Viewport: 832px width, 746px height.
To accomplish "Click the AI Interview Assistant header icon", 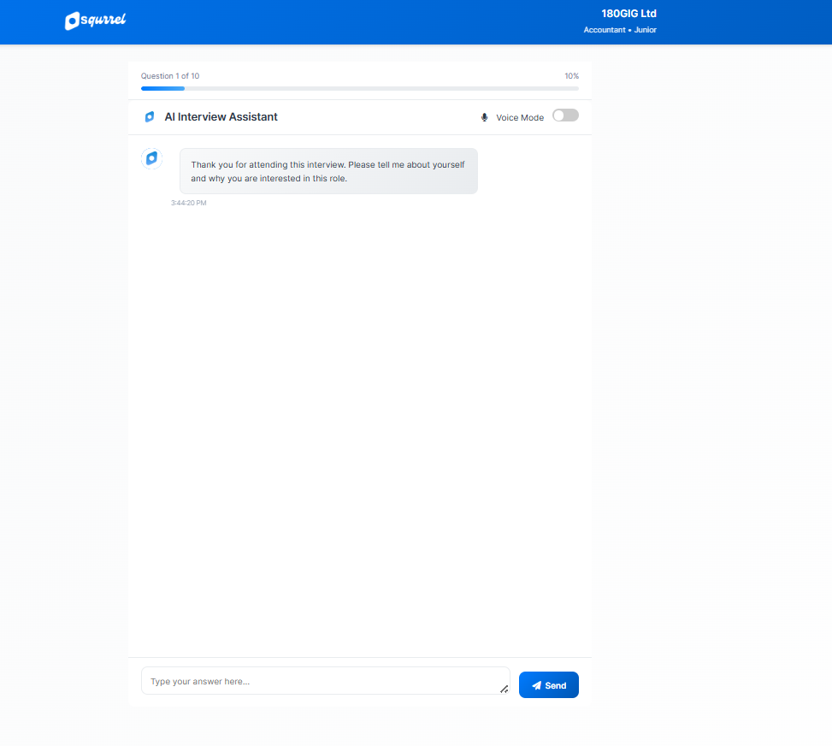I will coord(150,117).
